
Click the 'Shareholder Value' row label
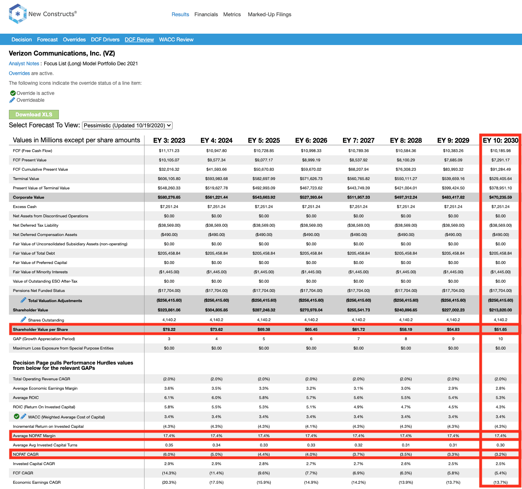(30, 310)
